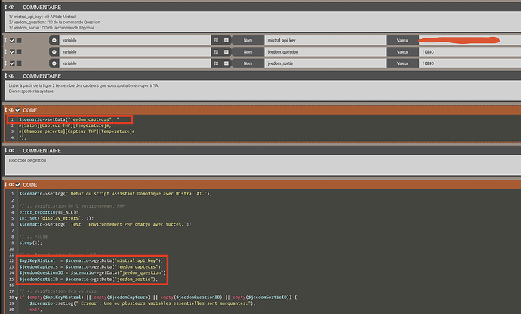Uncheck enable box for jeedom_sortie action
521x314 pixels.
pyautogui.click(x=12, y=63)
